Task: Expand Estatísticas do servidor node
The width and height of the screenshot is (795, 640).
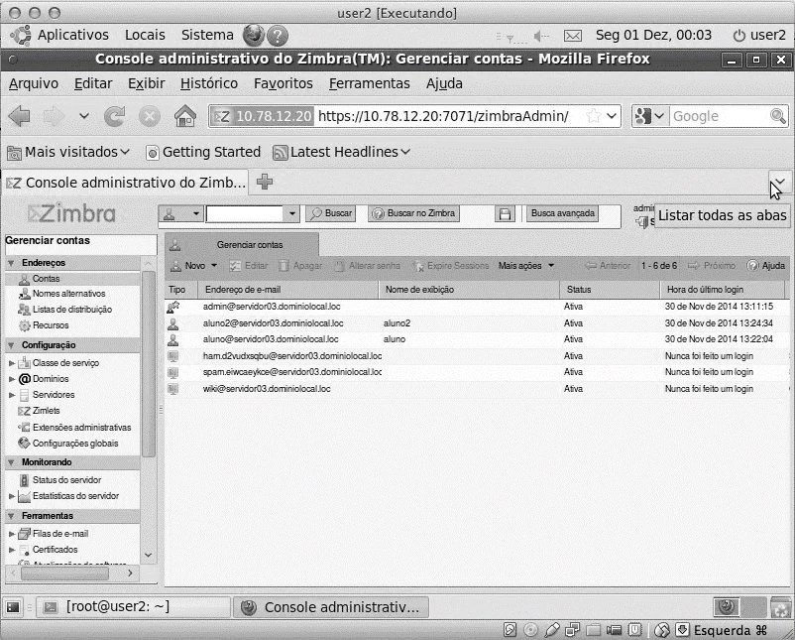Action: tap(12, 496)
